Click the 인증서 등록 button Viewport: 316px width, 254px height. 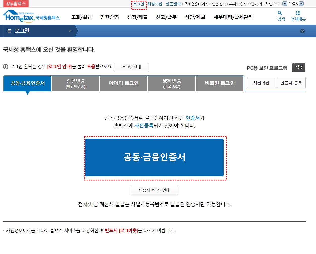pyautogui.click(x=291, y=82)
